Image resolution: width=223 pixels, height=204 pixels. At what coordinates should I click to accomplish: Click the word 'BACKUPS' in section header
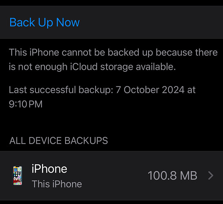(86, 141)
